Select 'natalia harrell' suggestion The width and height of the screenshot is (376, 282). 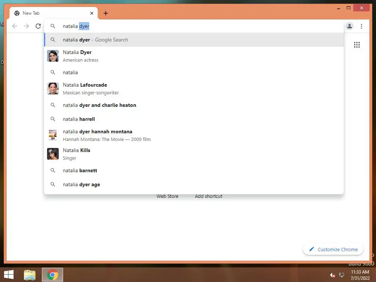coord(194,119)
